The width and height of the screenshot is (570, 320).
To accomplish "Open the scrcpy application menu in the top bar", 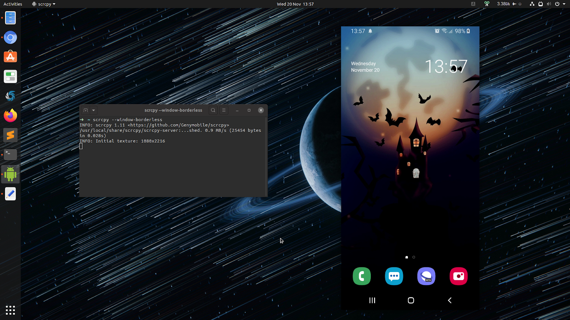I will pos(43,4).
